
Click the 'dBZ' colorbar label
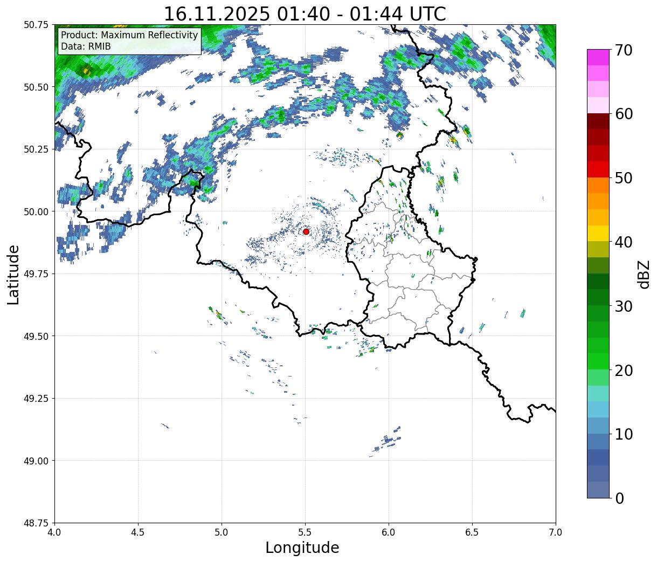(644, 274)
